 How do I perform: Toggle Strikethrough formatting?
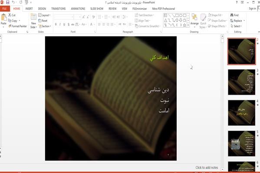pos(72,24)
